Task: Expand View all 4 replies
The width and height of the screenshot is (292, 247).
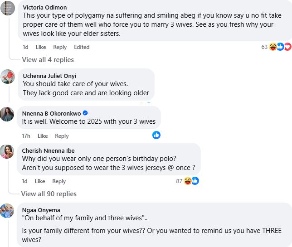Action: (48, 60)
